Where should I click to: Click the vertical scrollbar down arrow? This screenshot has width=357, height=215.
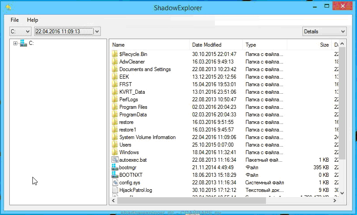[x=342, y=193]
